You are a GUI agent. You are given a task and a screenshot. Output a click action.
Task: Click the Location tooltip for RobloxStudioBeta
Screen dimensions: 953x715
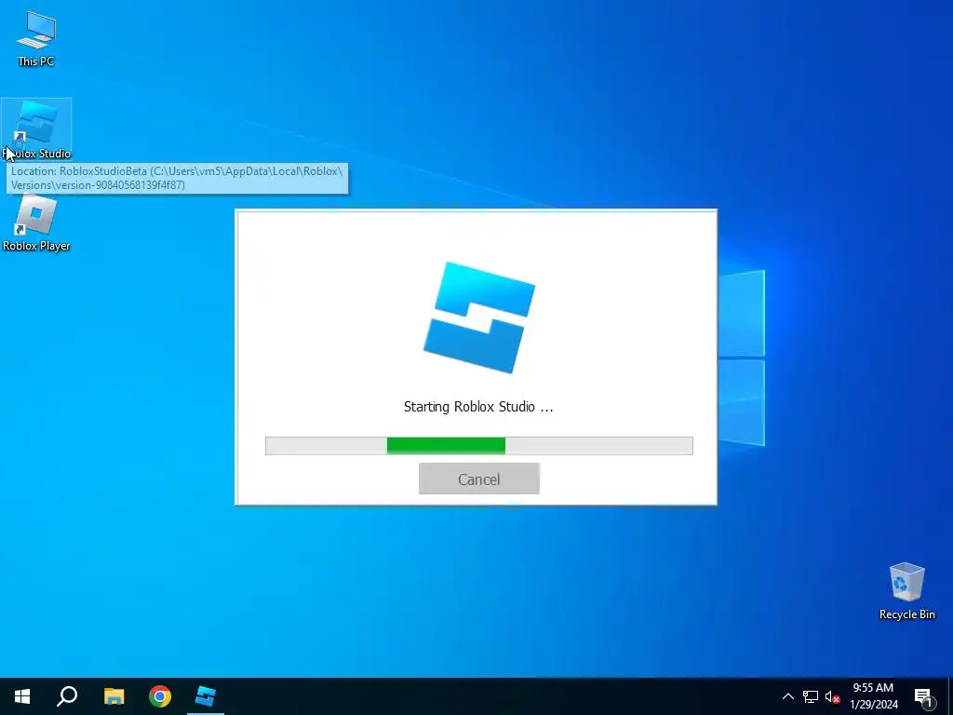point(177,178)
